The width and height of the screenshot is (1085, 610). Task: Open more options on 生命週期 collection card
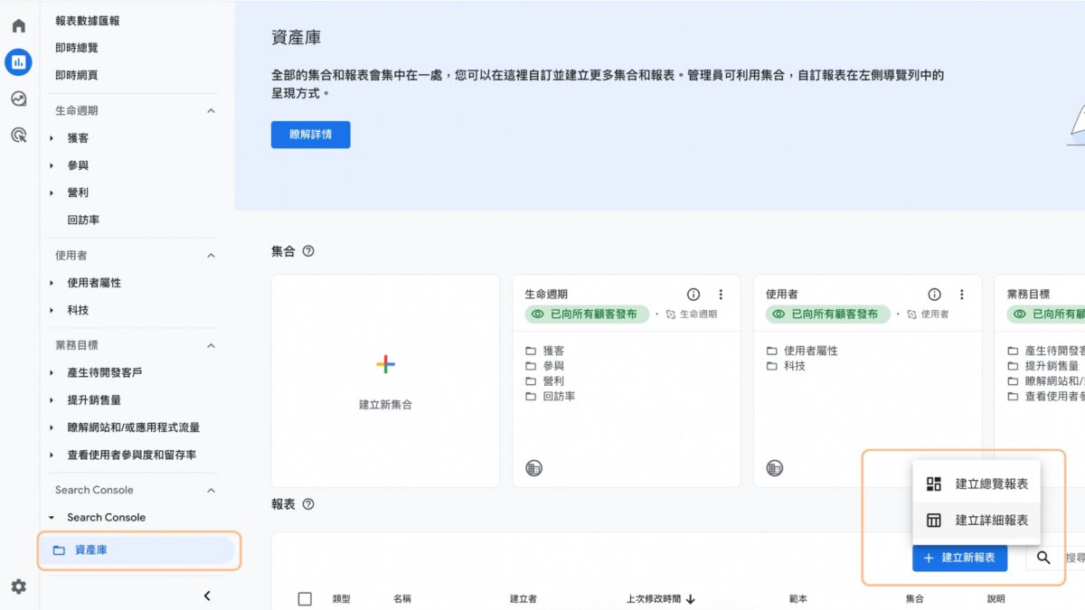721,295
